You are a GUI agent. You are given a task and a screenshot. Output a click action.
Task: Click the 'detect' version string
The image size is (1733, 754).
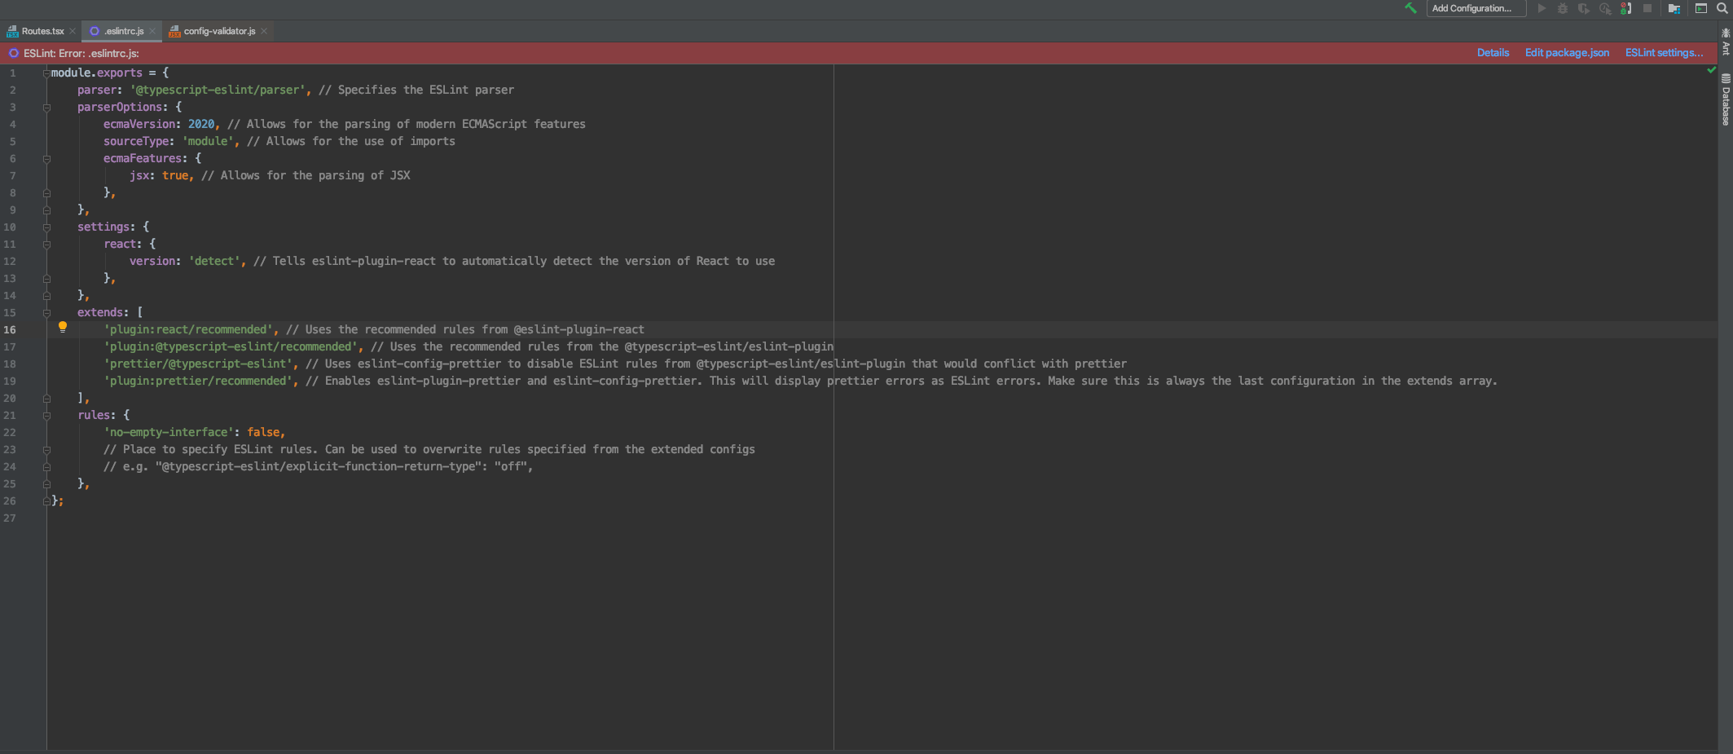pyautogui.click(x=215, y=262)
